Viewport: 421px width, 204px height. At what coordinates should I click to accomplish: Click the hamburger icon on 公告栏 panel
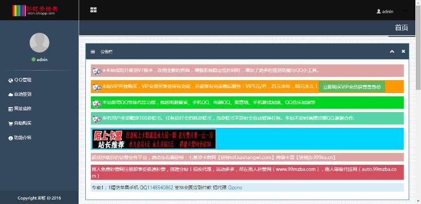pyautogui.click(x=93, y=52)
